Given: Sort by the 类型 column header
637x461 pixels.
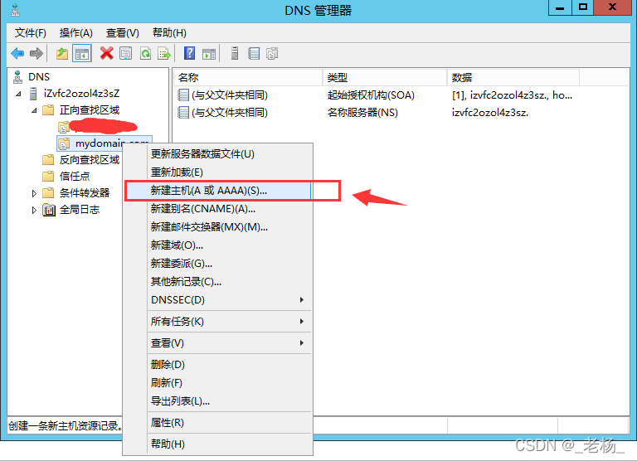Looking at the screenshot, I should [x=385, y=78].
